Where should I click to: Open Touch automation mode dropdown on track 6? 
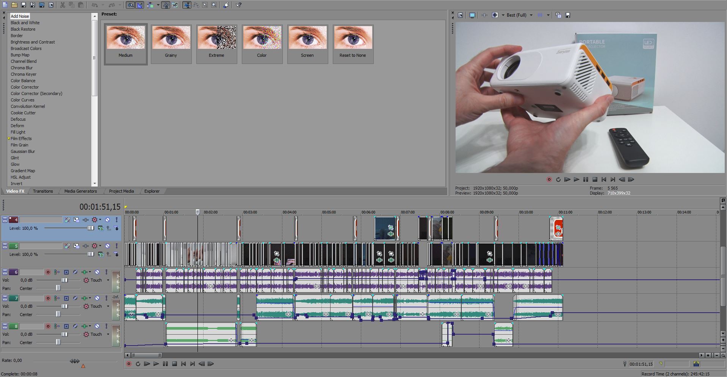pyautogui.click(x=108, y=280)
